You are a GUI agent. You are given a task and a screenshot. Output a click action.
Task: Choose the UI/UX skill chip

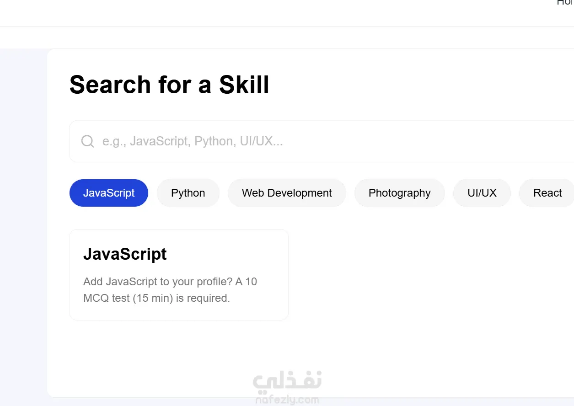(x=482, y=193)
